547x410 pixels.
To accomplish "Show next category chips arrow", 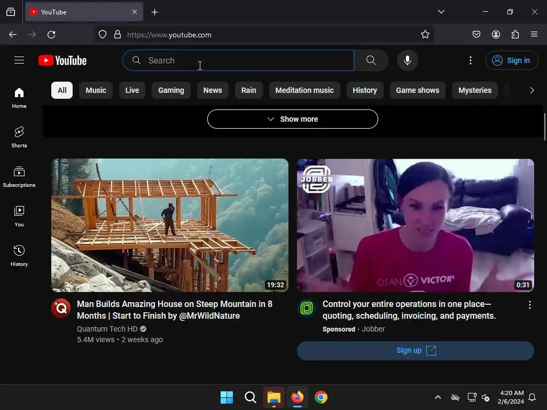I will coord(532,90).
